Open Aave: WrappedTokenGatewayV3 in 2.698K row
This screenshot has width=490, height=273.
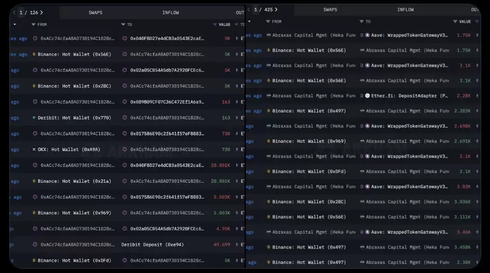pos(409,126)
